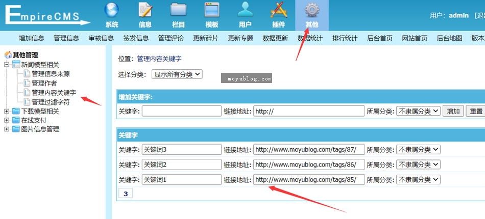
Task: Open the 栏目 folder icon
Action: pyautogui.click(x=178, y=11)
